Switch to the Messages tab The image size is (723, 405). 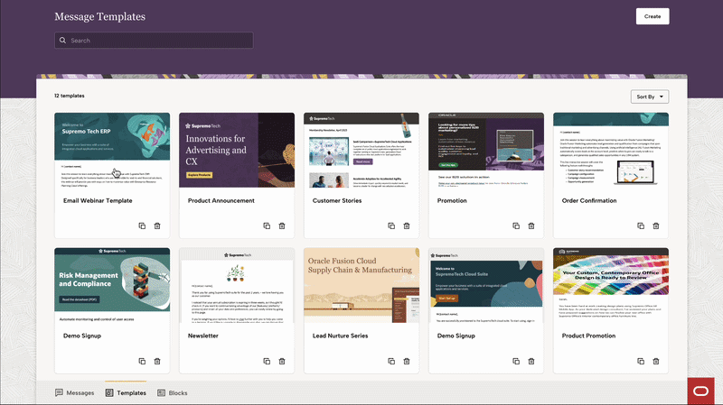click(x=75, y=392)
